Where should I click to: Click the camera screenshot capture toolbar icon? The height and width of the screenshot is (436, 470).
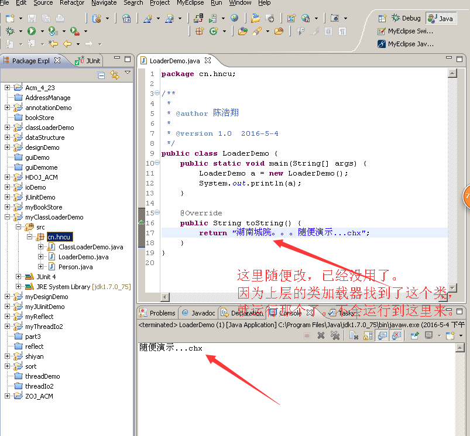pos(335,18)
